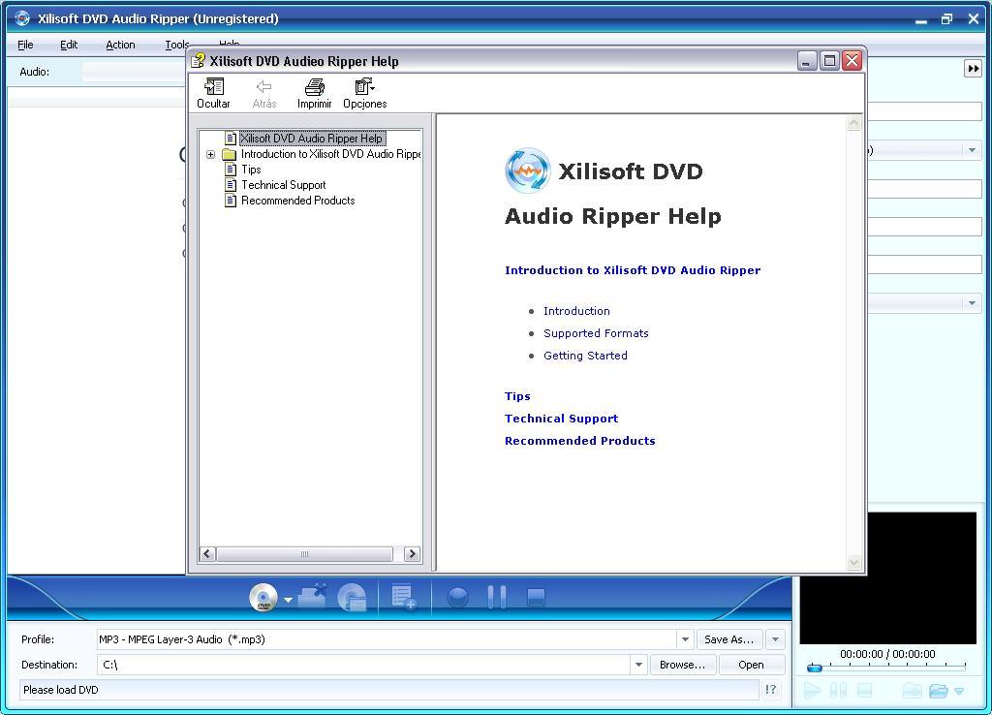The image size is (992, 715).
Task: Expand Introduction to Xilisoft DVD Audio Ripper node
Action: [x=211, y=154]
